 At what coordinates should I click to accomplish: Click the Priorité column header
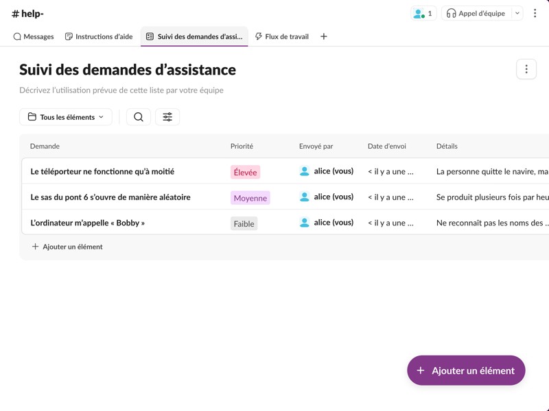pos(242,146)
